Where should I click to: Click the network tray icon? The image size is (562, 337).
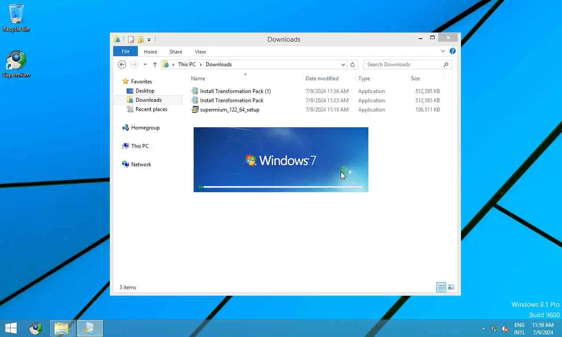494,328
